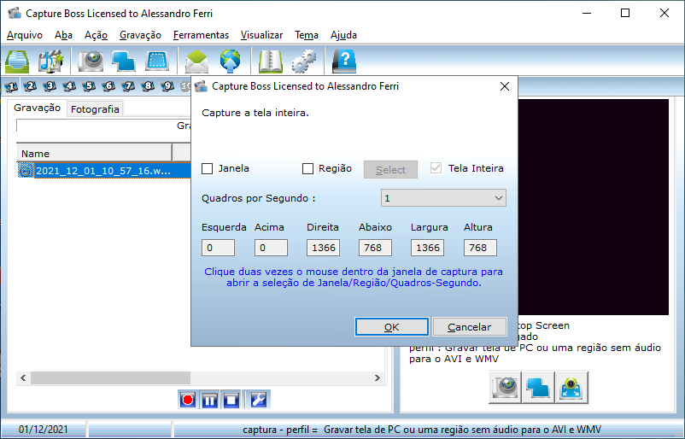Open the Quadros por Segundo dropdown
This screenshot has width=685, height=439.
tap(443, 198)
